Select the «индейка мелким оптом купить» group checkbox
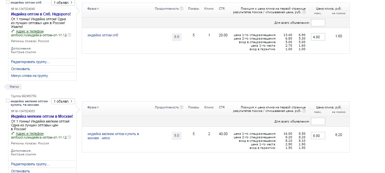 click(8, 101)
